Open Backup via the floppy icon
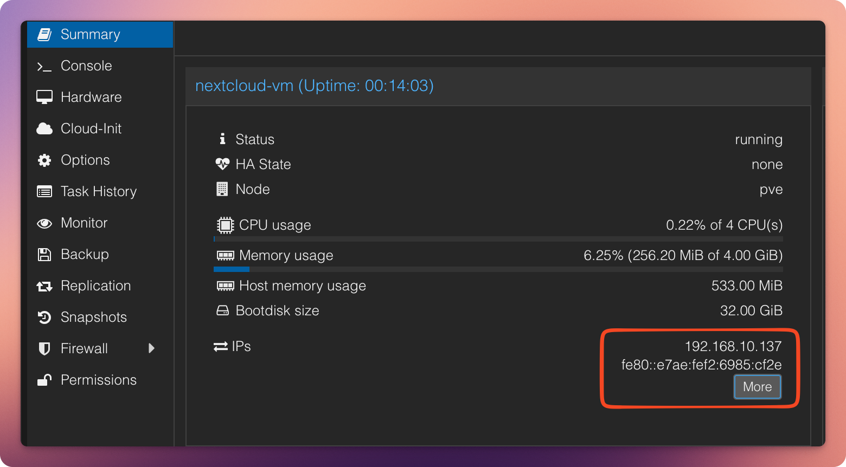The width and height of the screenshot is (846, 467). (x=44, y=255)
